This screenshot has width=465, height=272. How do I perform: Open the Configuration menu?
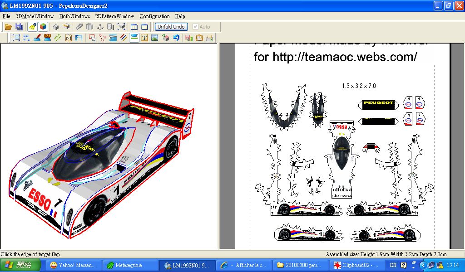click(154, 16)
